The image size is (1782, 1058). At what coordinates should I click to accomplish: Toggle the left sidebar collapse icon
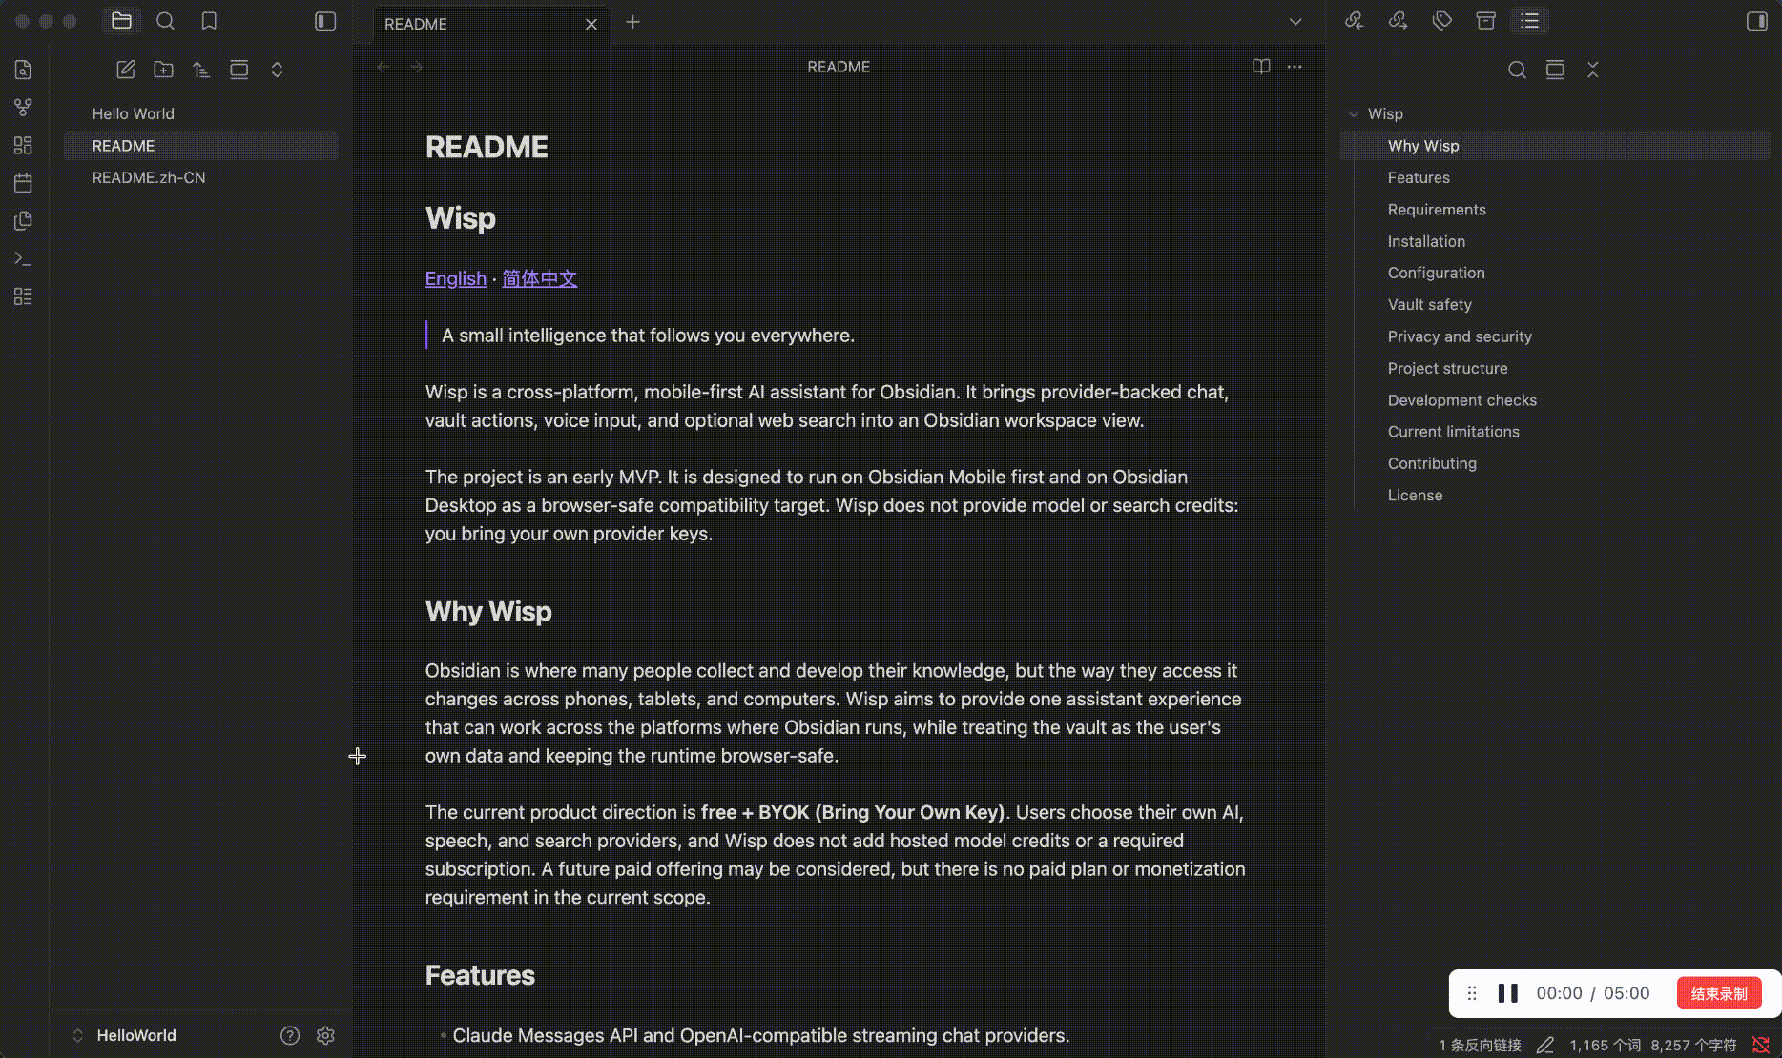click(325, 21)
